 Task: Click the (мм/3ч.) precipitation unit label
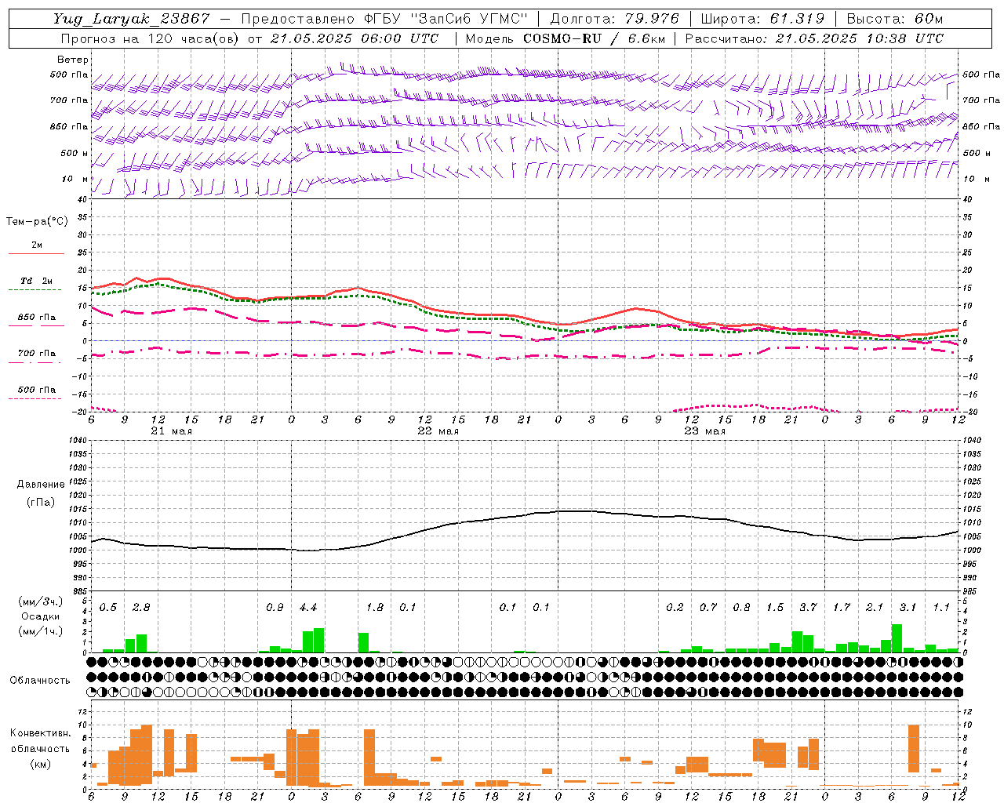tap(40, 602)
